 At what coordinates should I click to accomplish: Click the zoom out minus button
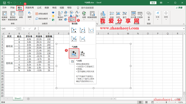157,102
